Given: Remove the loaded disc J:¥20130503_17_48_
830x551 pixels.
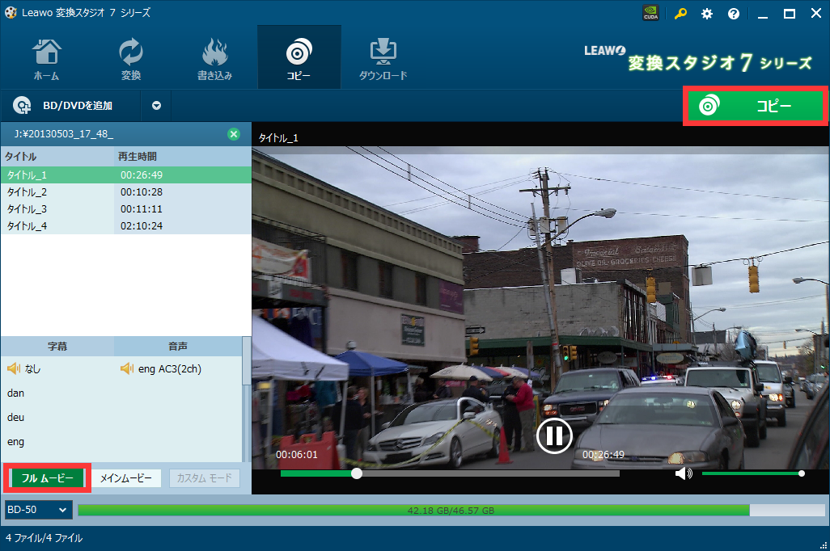Looking at the screenshot, I should point(233,134).
